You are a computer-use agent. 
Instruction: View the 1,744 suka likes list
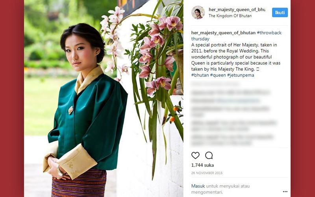pos(202,165)
